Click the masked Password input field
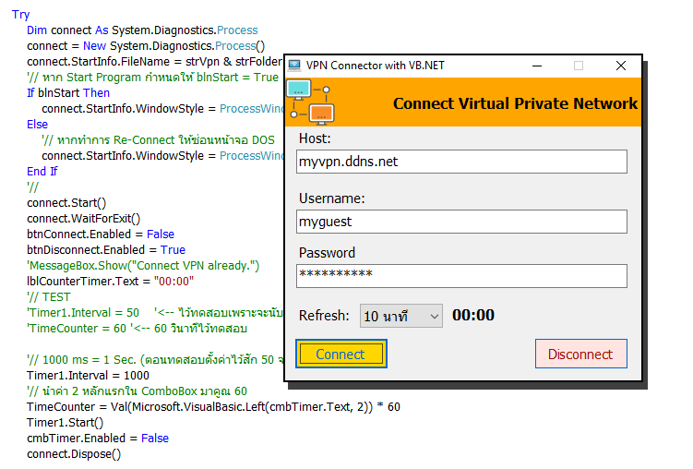Screen dimensions: 693x469 click(461, 276)
